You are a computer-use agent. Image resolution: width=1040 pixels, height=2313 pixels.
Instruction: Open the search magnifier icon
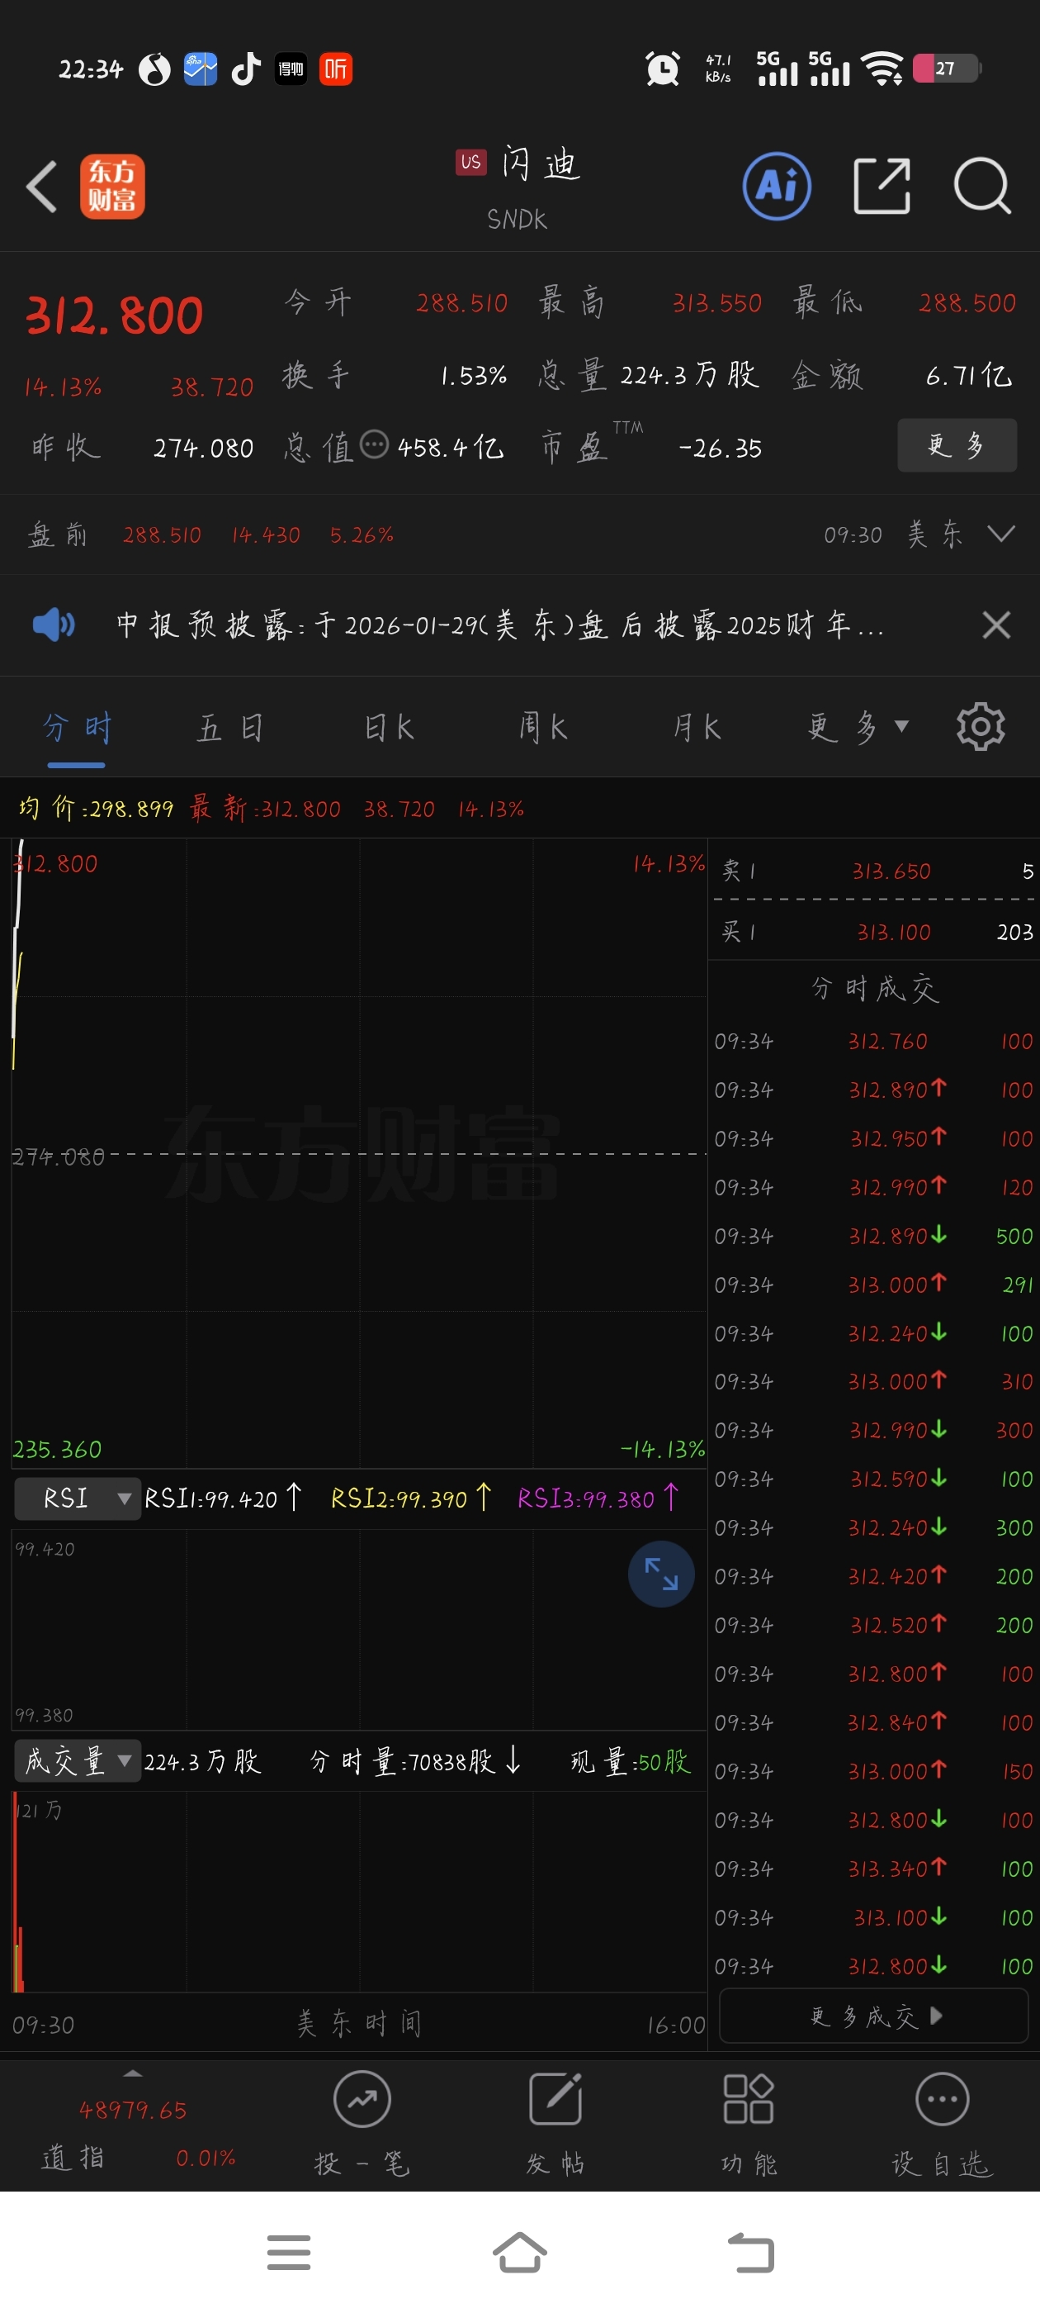click(x=982, y=186)
